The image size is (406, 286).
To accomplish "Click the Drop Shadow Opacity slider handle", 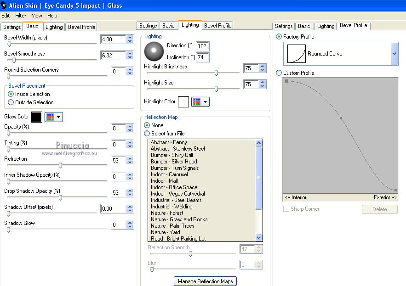I will [x=60, y=197].
